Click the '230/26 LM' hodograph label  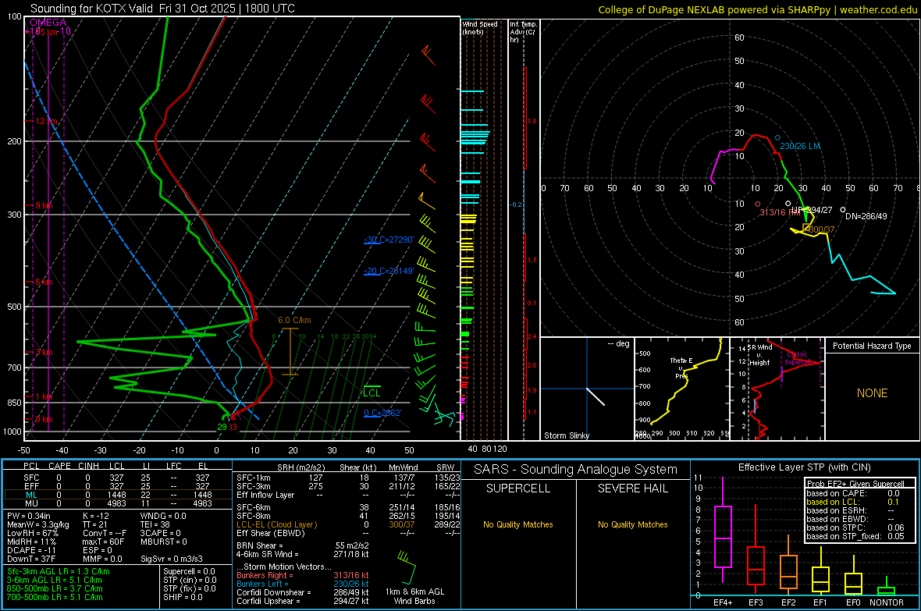point(800,146)
